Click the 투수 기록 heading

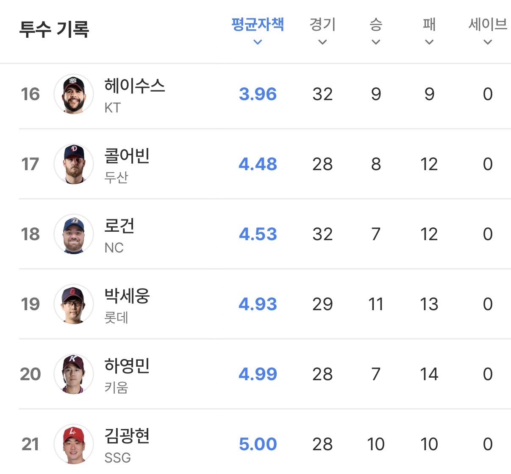click(x=54, y=29)
